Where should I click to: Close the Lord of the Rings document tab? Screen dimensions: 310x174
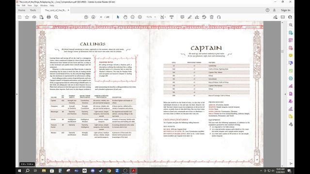[68, 10]
